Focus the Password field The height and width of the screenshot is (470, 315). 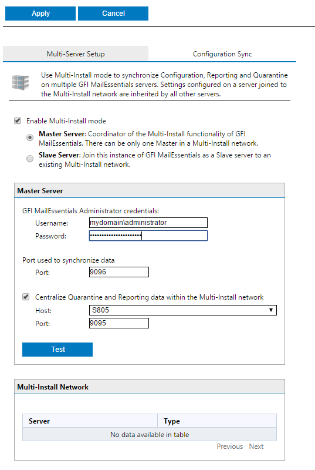pos(148,236)
